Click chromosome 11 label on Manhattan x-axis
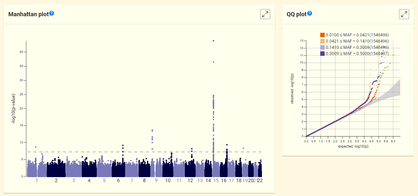The width and height of the screenshot is (418, 196). pos(179,180)
